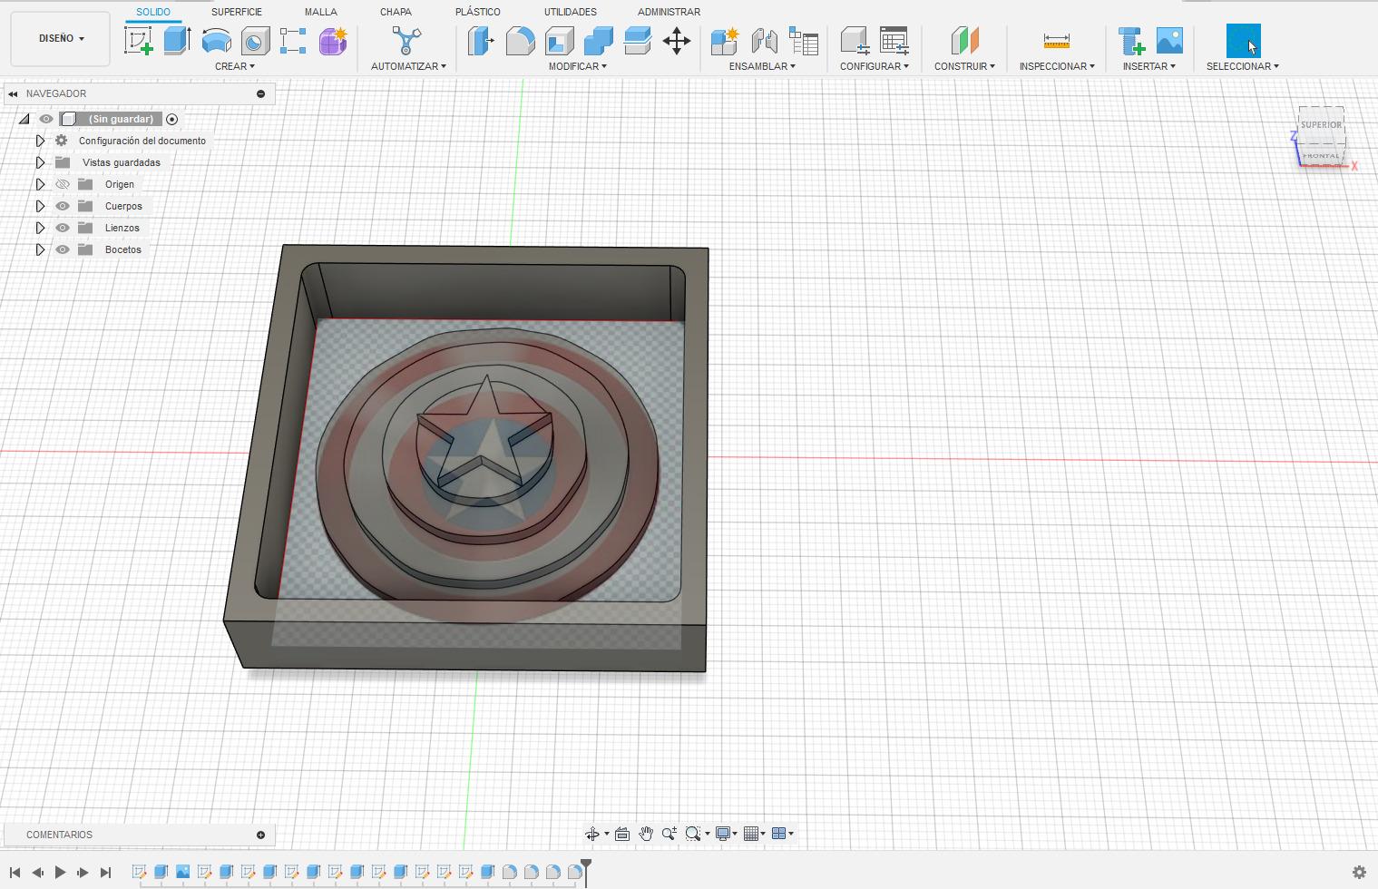The height and width of the screenshot is (889, 1378).
Task: Open the CONSTRUIR dropdown menu
Action: point(964,66)
